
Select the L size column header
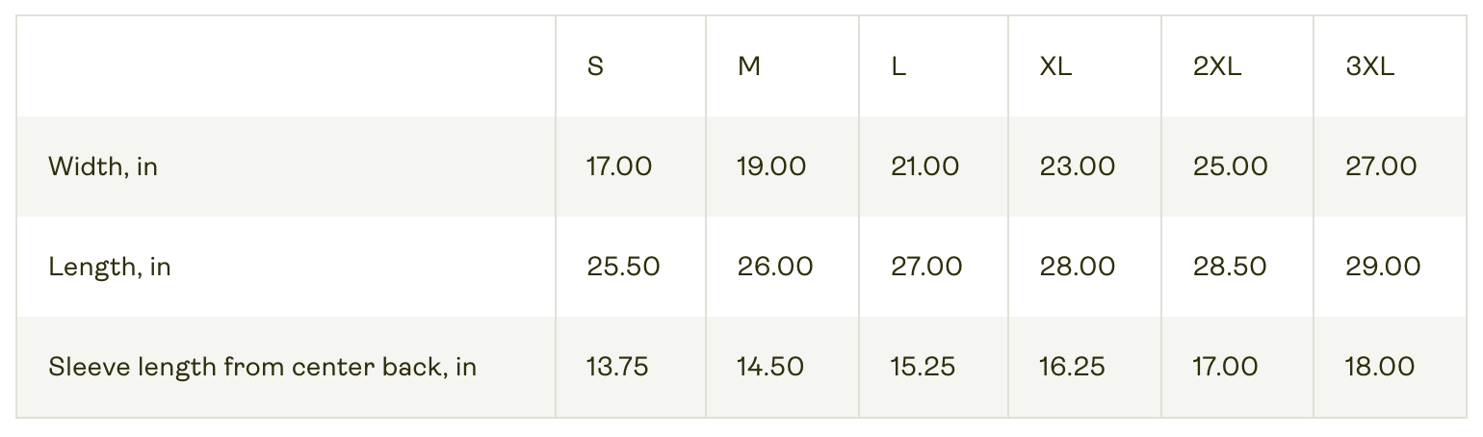[x=898, y=67]
